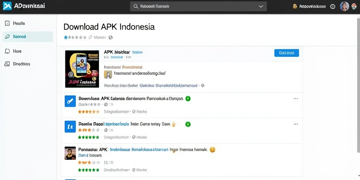360x180 pixels.
Task: Click the blue pen app icon
Action: pyautogui.click(x=70, y=101)
